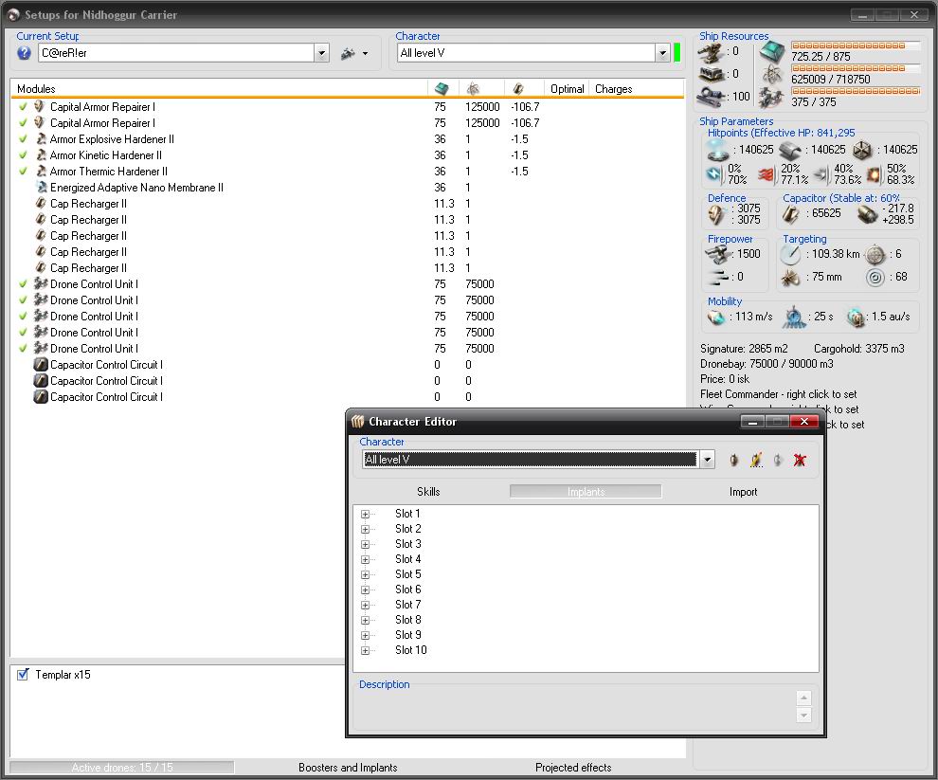Click the max velocity icon showing 113 m/s
The width and height of the screenshot is (938, 780).
716,317
